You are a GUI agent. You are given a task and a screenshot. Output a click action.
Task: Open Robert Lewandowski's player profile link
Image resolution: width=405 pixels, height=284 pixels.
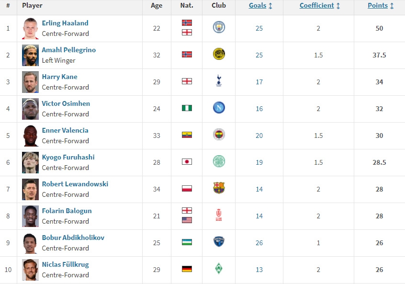75,184
